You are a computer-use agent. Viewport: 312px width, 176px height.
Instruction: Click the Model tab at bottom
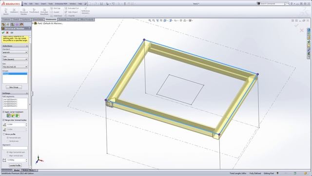[x=17, y=170]
